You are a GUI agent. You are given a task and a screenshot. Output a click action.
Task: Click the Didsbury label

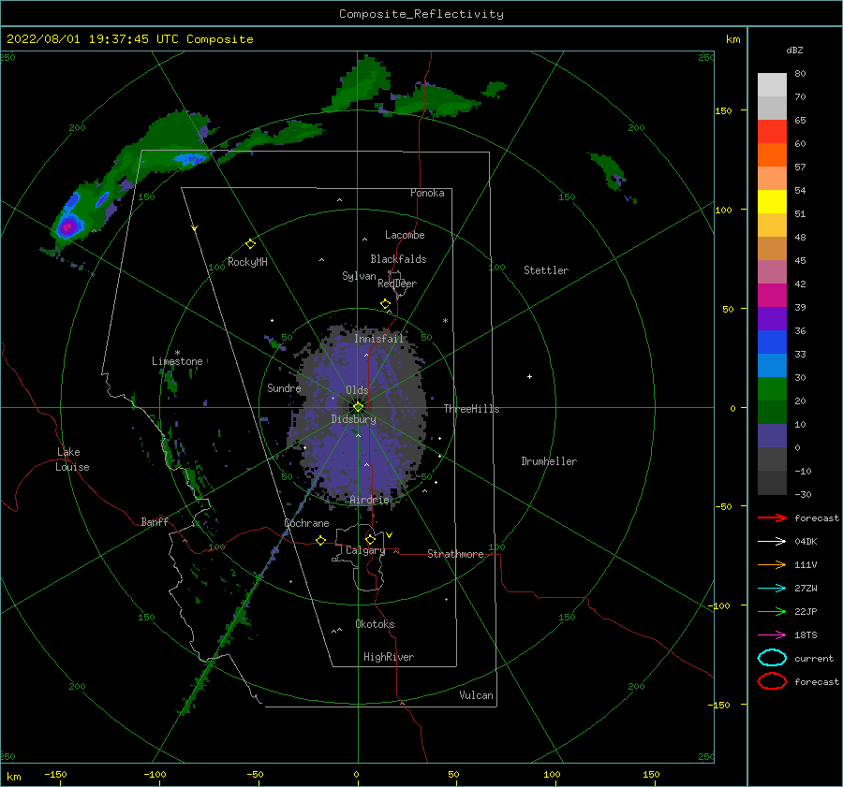tap(354, 419)
